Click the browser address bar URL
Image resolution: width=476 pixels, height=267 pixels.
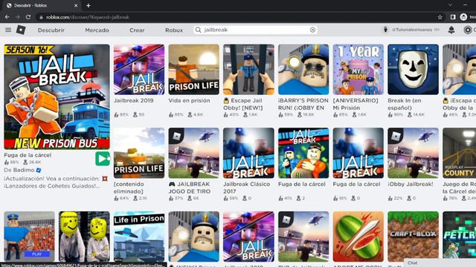coord(88,17)
